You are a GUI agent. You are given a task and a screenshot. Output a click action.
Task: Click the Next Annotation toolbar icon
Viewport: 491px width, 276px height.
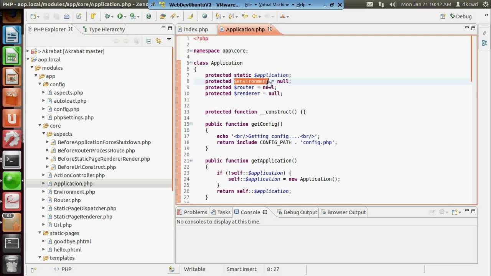click(x=218, y=16)
